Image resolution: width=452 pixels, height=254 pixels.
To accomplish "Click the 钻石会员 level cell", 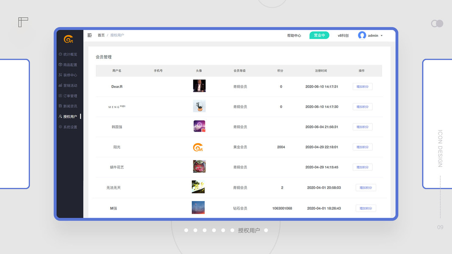I will coord(240,209).
